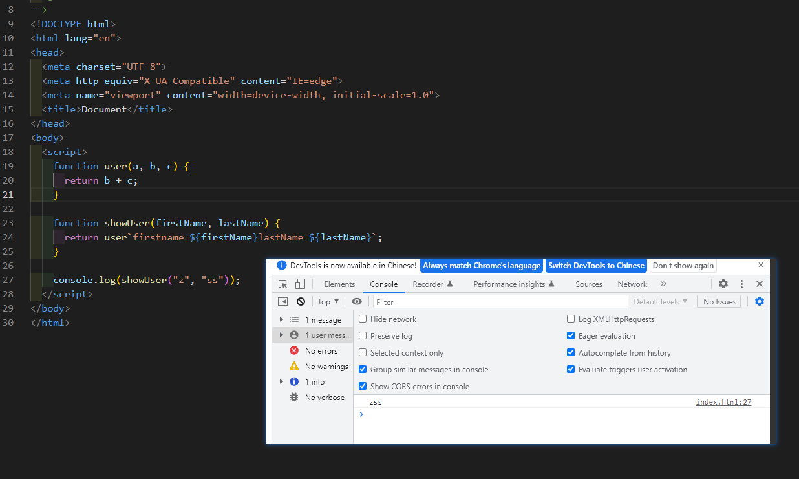Select the No errors sidebar row
Viewport: 799px width, 479px height.
click(312, 350)
